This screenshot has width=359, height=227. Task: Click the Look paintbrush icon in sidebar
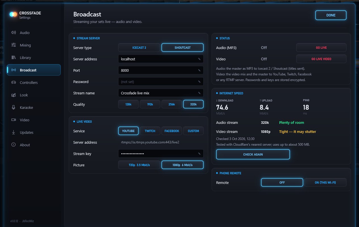(x=13, y=95)
